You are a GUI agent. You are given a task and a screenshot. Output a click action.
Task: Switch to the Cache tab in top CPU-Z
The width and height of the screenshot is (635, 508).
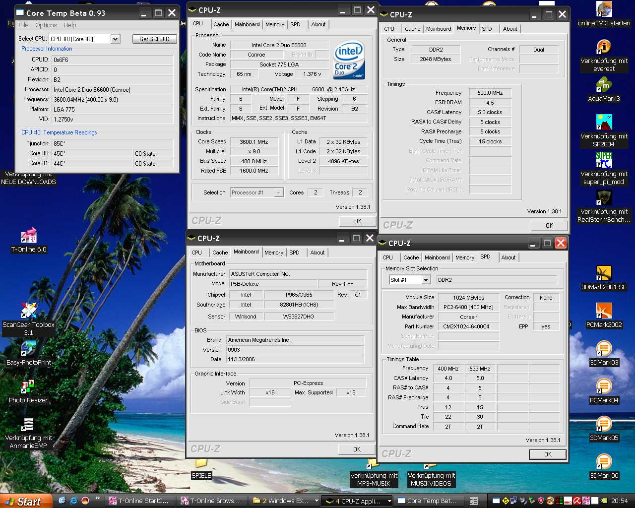[x=221, y=24]
